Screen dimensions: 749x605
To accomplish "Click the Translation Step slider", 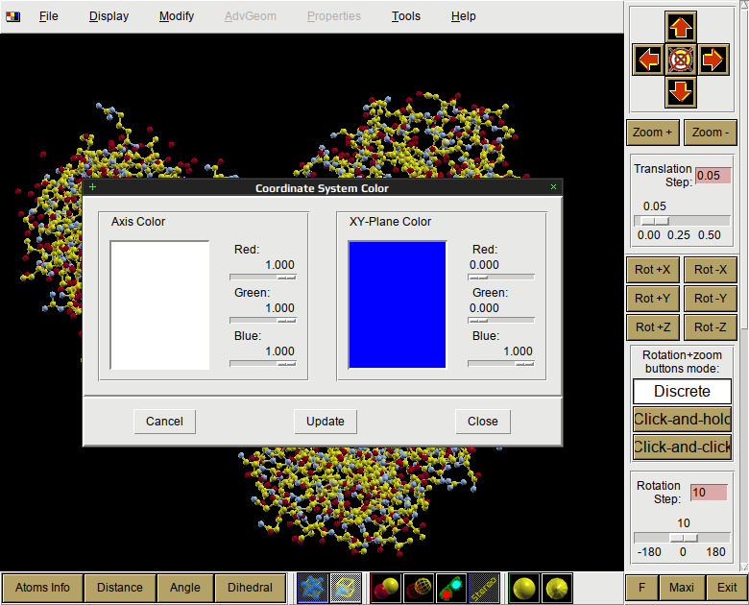I will coord(682,221).
